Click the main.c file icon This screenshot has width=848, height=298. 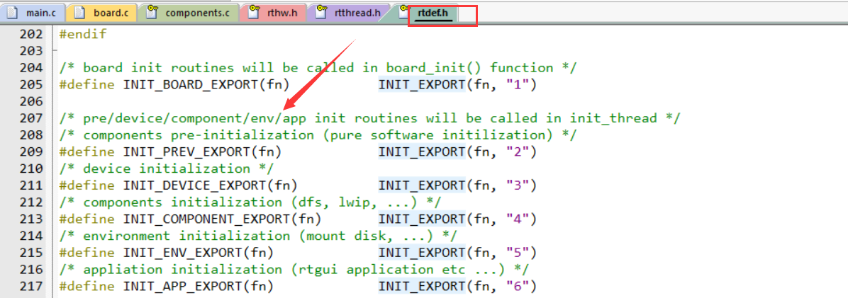click(13, 12)
